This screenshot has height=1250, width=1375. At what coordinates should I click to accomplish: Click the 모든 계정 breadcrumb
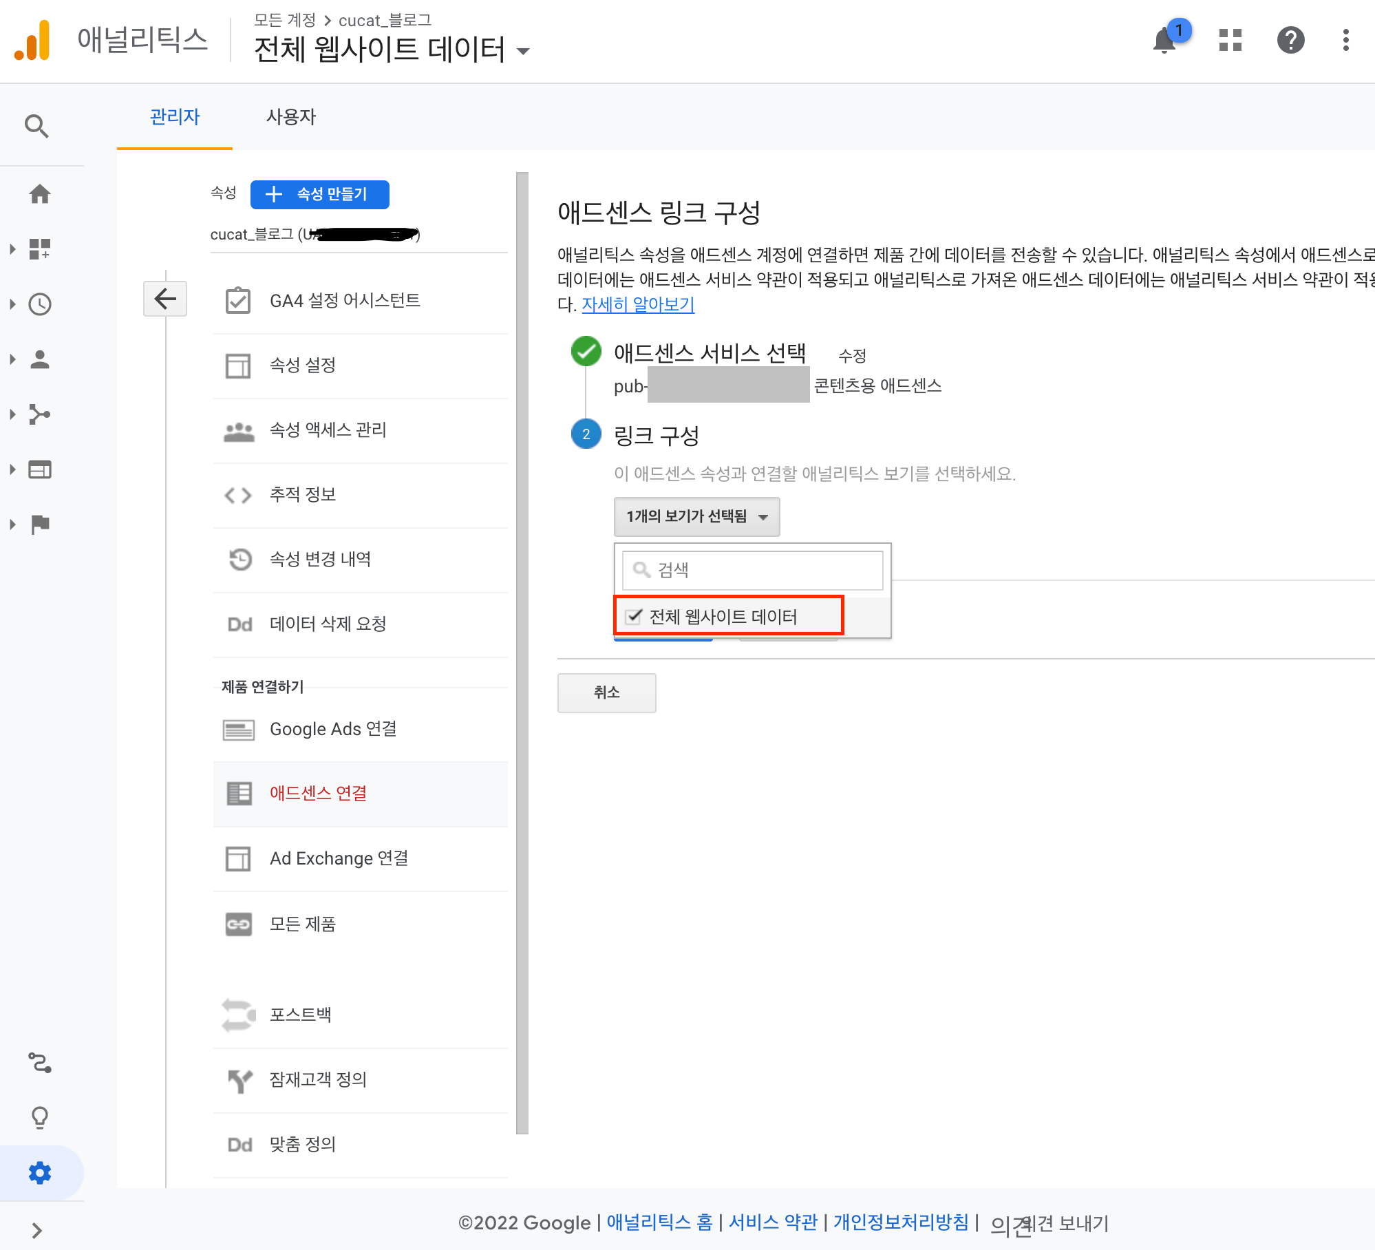pyautogui.click(x=284, y=20)
